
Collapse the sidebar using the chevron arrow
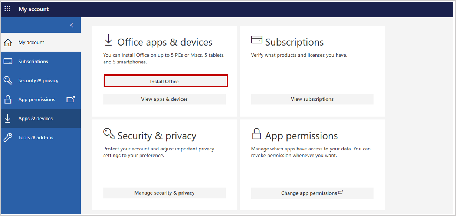tap(72, 25)
